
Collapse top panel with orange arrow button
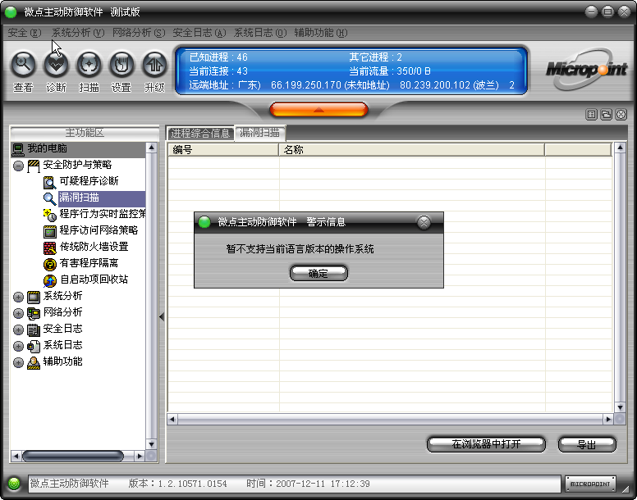[318, 110]
